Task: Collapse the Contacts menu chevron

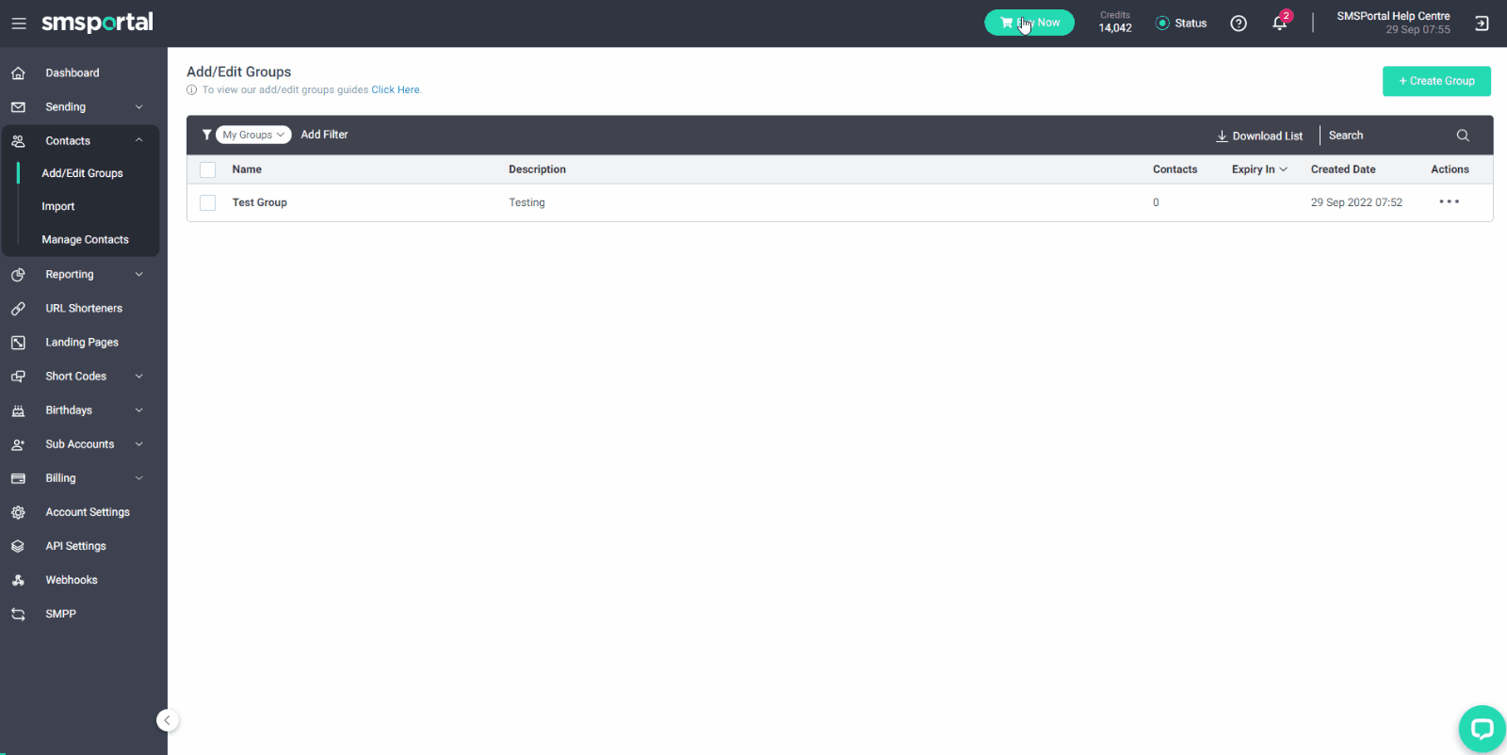Action: tap(139, 140)
